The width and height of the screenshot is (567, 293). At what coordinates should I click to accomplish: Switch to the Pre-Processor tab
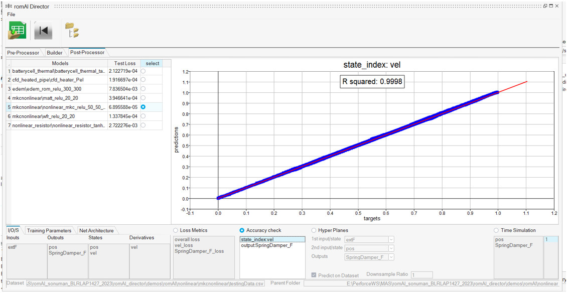point(23,53)
